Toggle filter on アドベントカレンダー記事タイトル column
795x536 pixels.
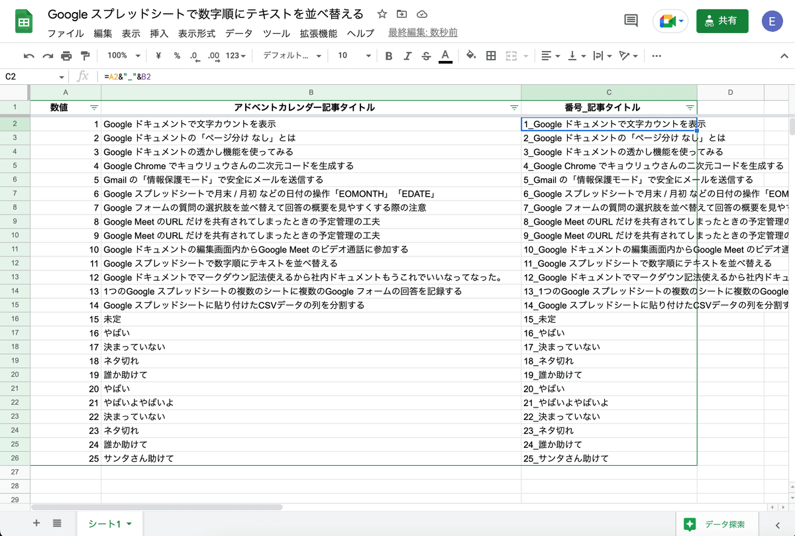(514, 107)
